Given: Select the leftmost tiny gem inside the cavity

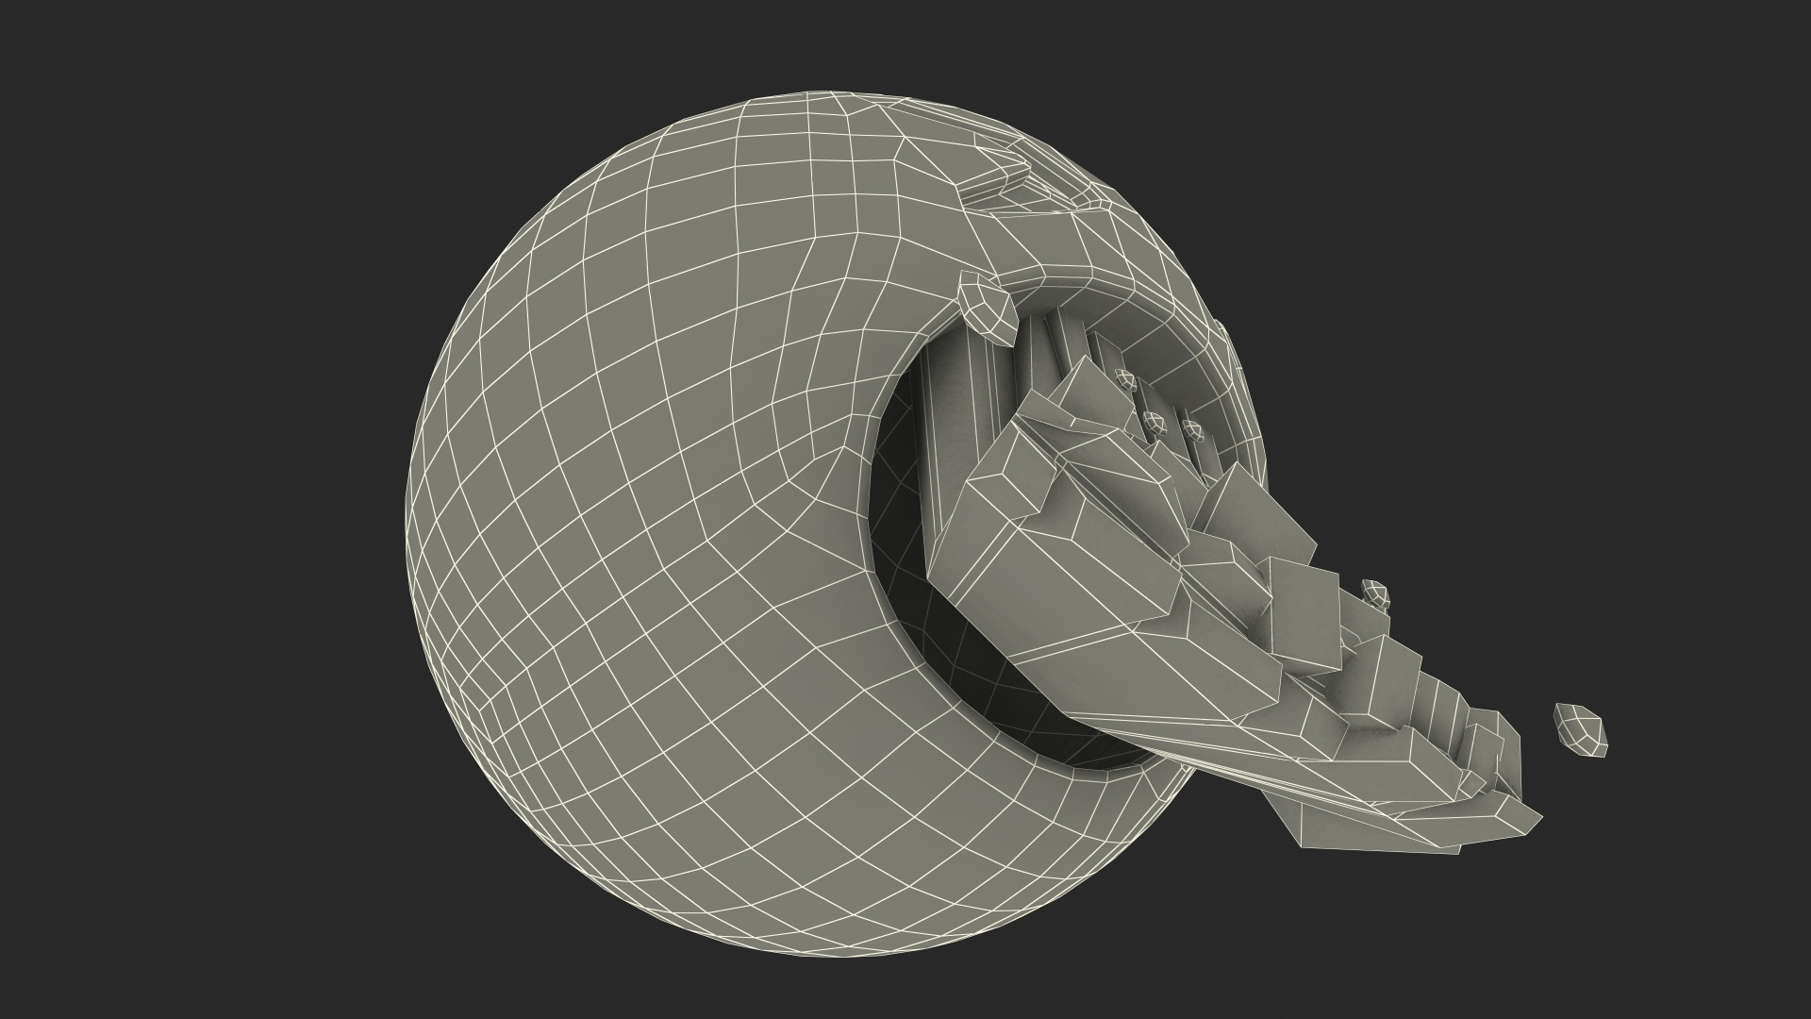Looking at the screenshot, I should tap(1123, 380).
